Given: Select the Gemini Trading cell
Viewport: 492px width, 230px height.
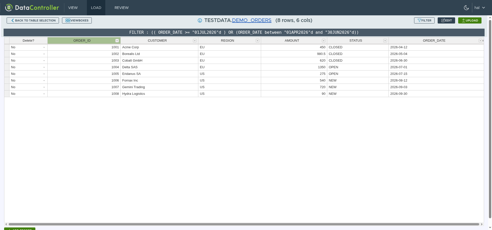Looking at the screenshot, I should click(159, 87).
